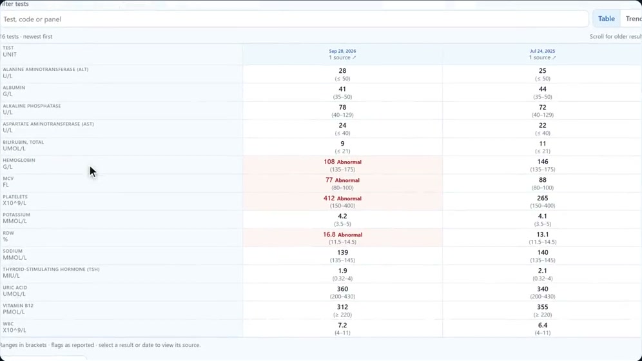Select Hemoglobin result 146 from Jul 2025
Screen dimensions: 642x361
point(543,162)
